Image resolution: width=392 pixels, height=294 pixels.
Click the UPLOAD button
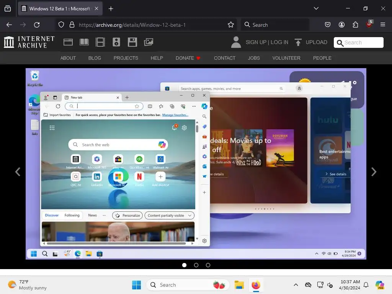point(311,42)
